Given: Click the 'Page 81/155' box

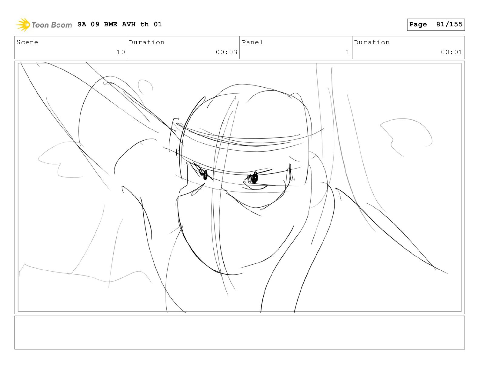Looking at the screenshot, I should (436, 25).
